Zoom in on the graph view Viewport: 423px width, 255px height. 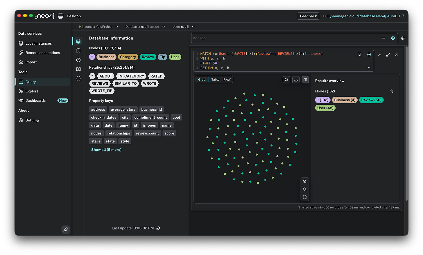[x=304, y=181]
